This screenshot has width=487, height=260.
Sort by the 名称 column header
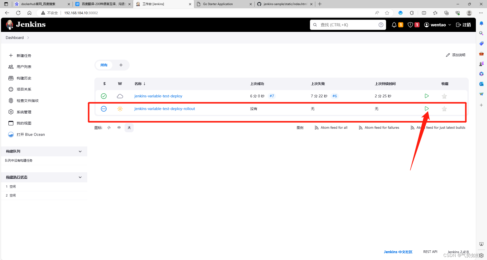[x=140, y=84]
